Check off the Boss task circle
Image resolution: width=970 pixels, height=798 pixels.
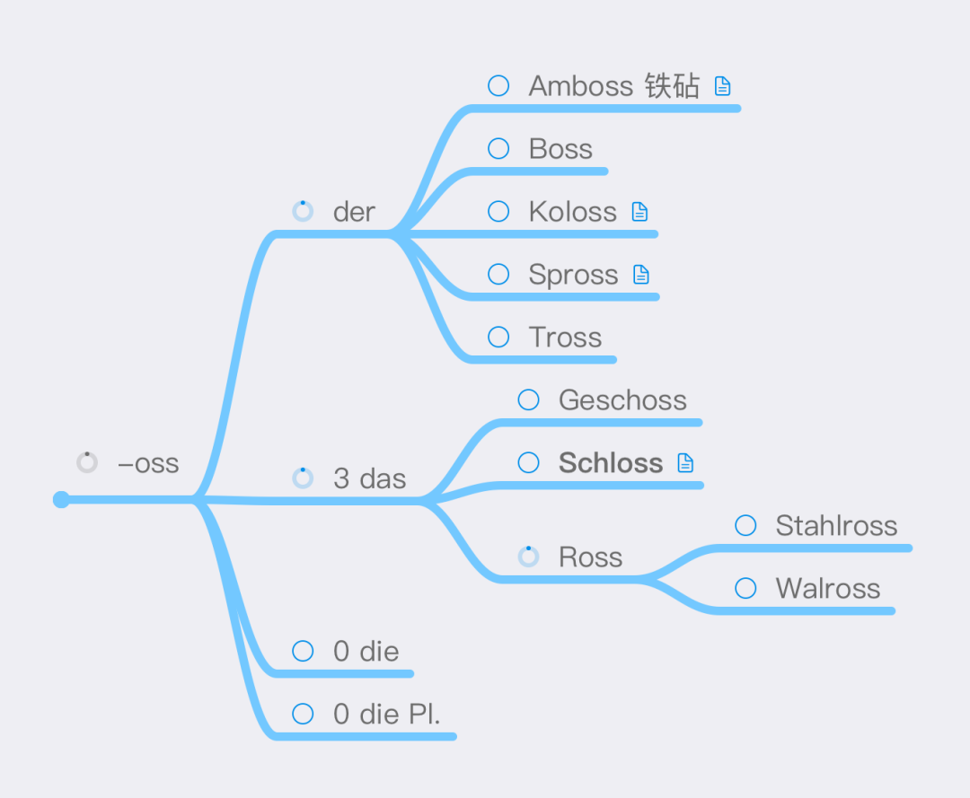(x=498, y=148)
